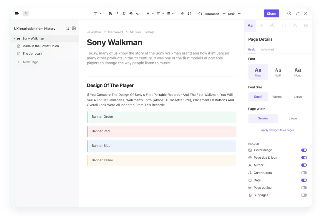The image size is (323, 221).
Task: Open the version history clock icon
Action: pos(289,13)
